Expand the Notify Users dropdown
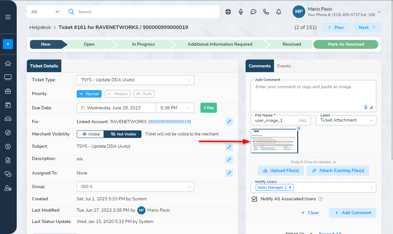The height and width of the screenshot is (234, 393). [x=371, y=187]
